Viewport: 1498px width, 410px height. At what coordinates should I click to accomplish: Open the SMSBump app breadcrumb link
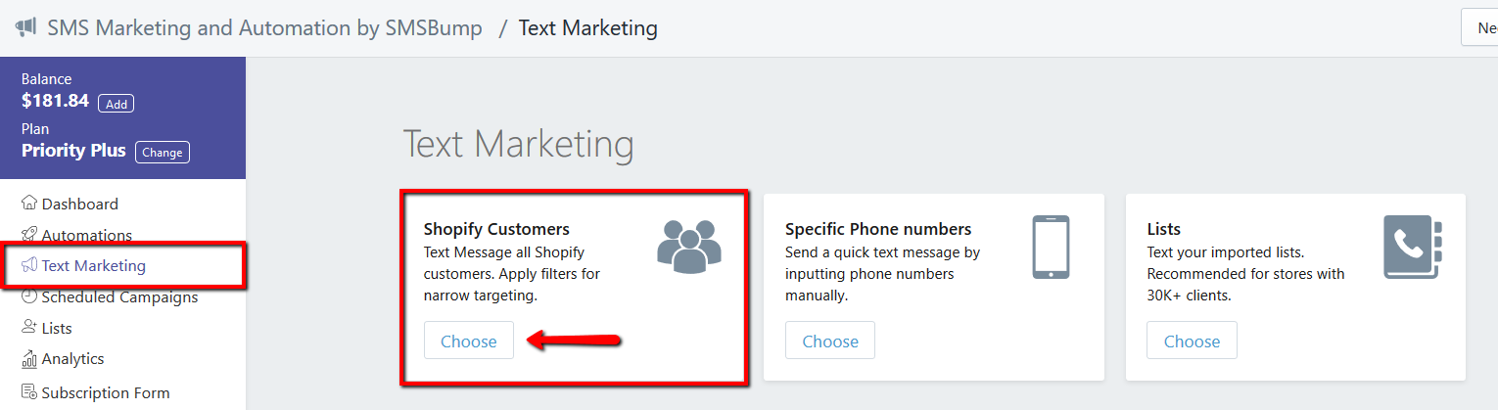(x=264, y=27)
